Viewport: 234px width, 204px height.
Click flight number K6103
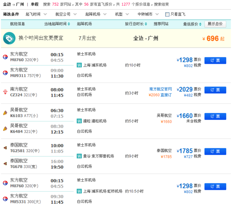(16, 116)
